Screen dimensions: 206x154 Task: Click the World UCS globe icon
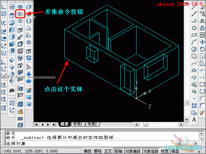(4, 31)
